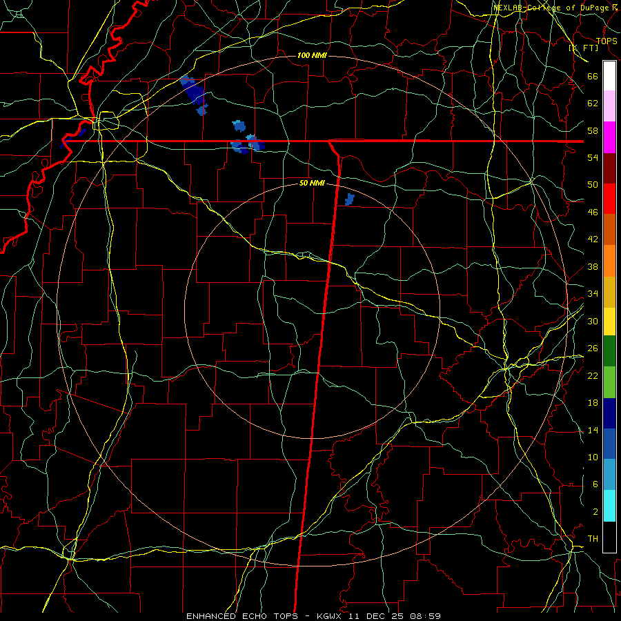
Task: Click the legend value 22
Action: click(593, 376)
